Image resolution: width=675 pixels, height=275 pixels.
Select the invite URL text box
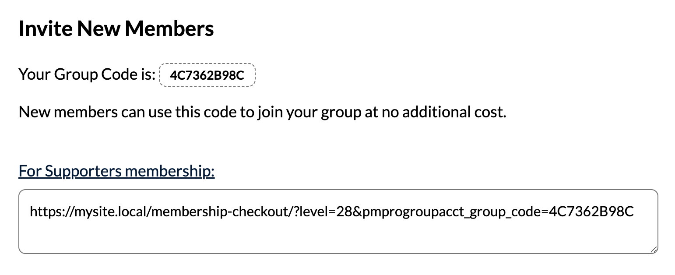[337, 221]
